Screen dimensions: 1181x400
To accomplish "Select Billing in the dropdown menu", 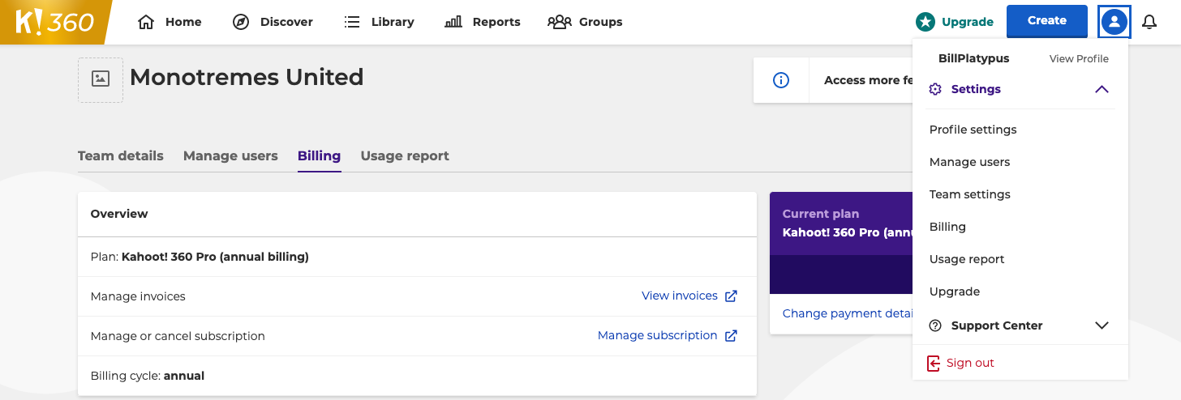I will [947, 227].
